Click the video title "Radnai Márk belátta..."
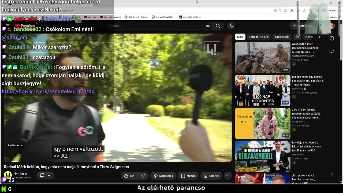The height and width of the screenshot is (193, 343). coord(66,167)
